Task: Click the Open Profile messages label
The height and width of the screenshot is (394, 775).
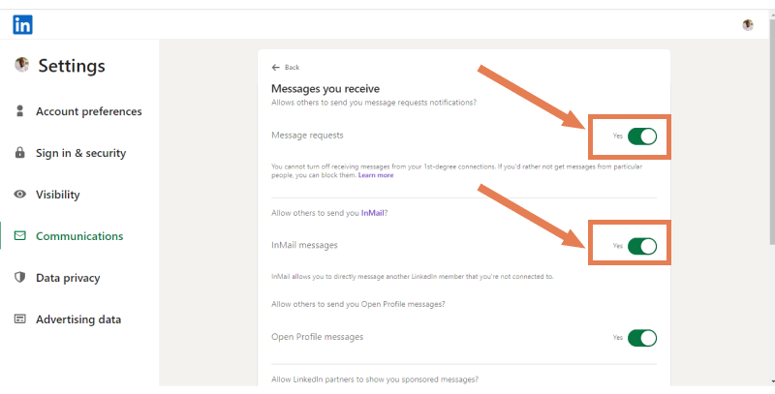Action: [x=318, y=337]
